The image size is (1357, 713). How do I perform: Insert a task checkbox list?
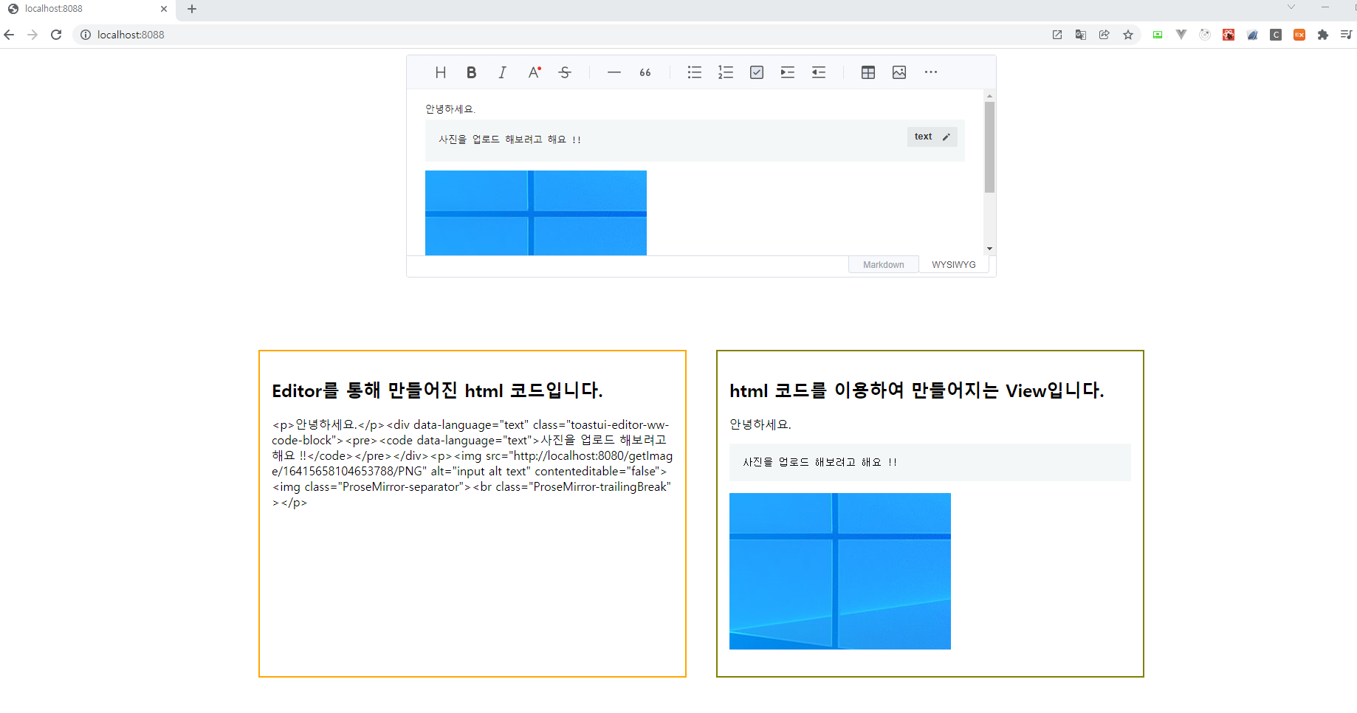[757, 72]
